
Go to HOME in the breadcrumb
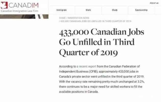pos(62,18)
